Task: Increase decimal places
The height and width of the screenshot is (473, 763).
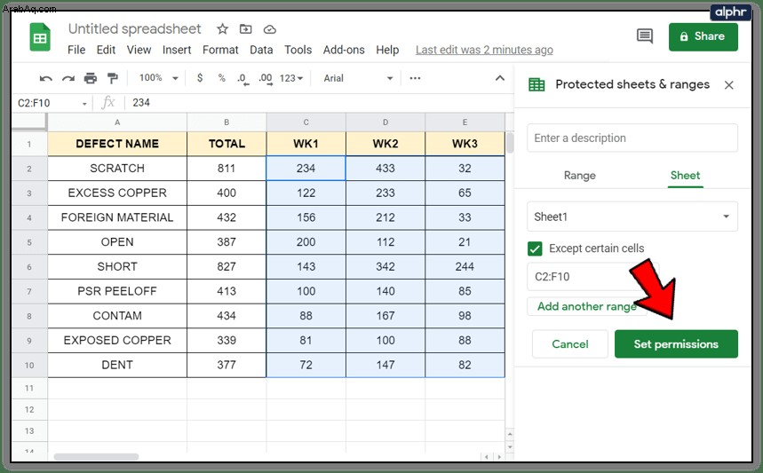Action: pyautogui.click(x=266, y=79)
